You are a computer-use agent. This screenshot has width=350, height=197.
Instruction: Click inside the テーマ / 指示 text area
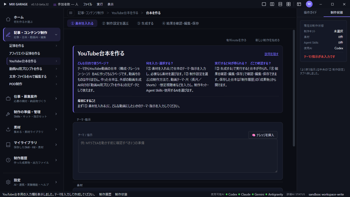coord(178,156)
